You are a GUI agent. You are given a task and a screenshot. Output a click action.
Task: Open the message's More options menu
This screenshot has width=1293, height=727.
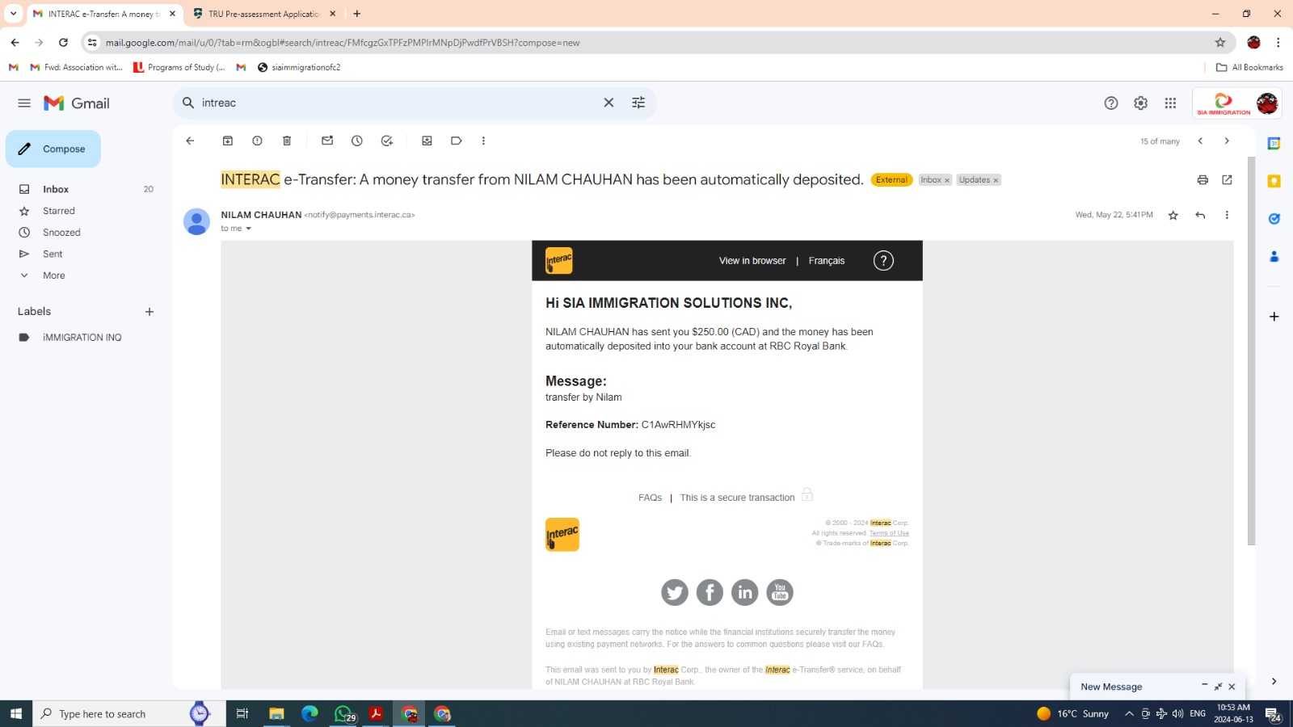(1227, 215)
